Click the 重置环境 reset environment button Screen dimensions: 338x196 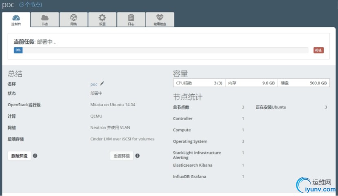tap(122, 156)
